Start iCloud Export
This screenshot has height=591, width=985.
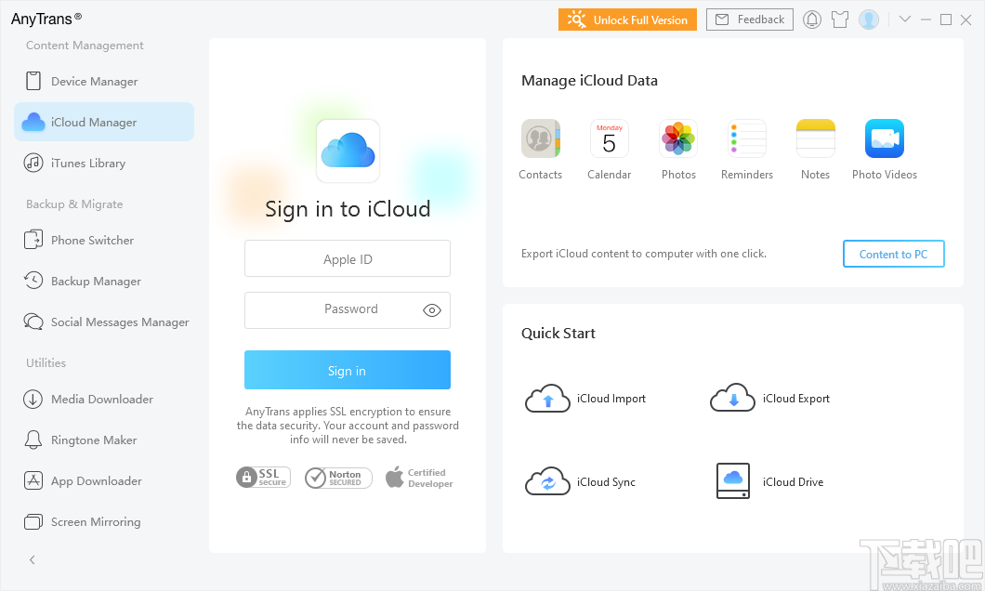(x=770, y=399)
